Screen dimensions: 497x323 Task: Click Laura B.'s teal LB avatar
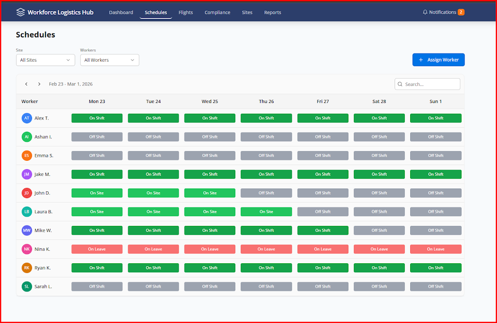coord(27,212)
